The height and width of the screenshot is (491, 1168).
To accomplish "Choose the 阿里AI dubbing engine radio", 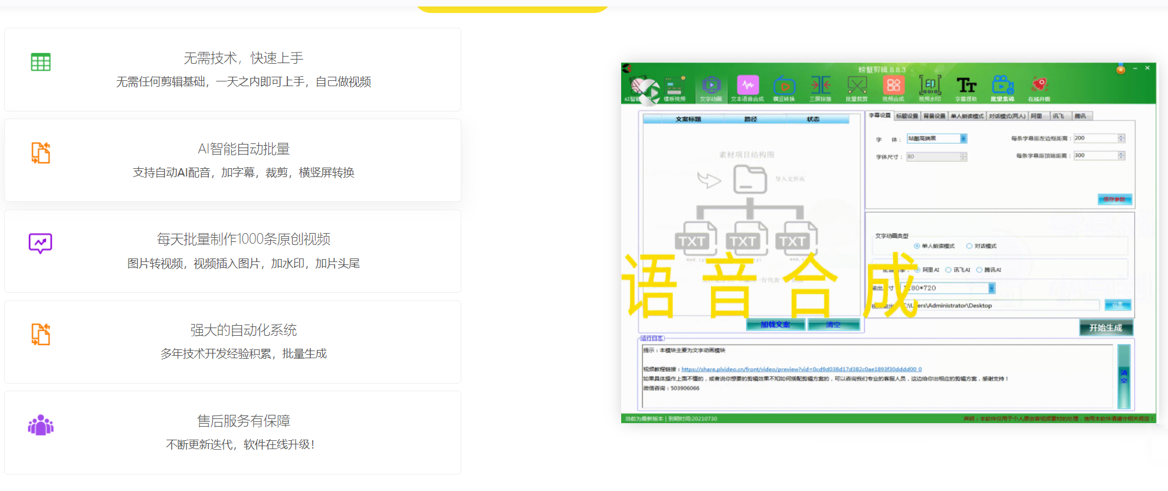I will (917, 270).
